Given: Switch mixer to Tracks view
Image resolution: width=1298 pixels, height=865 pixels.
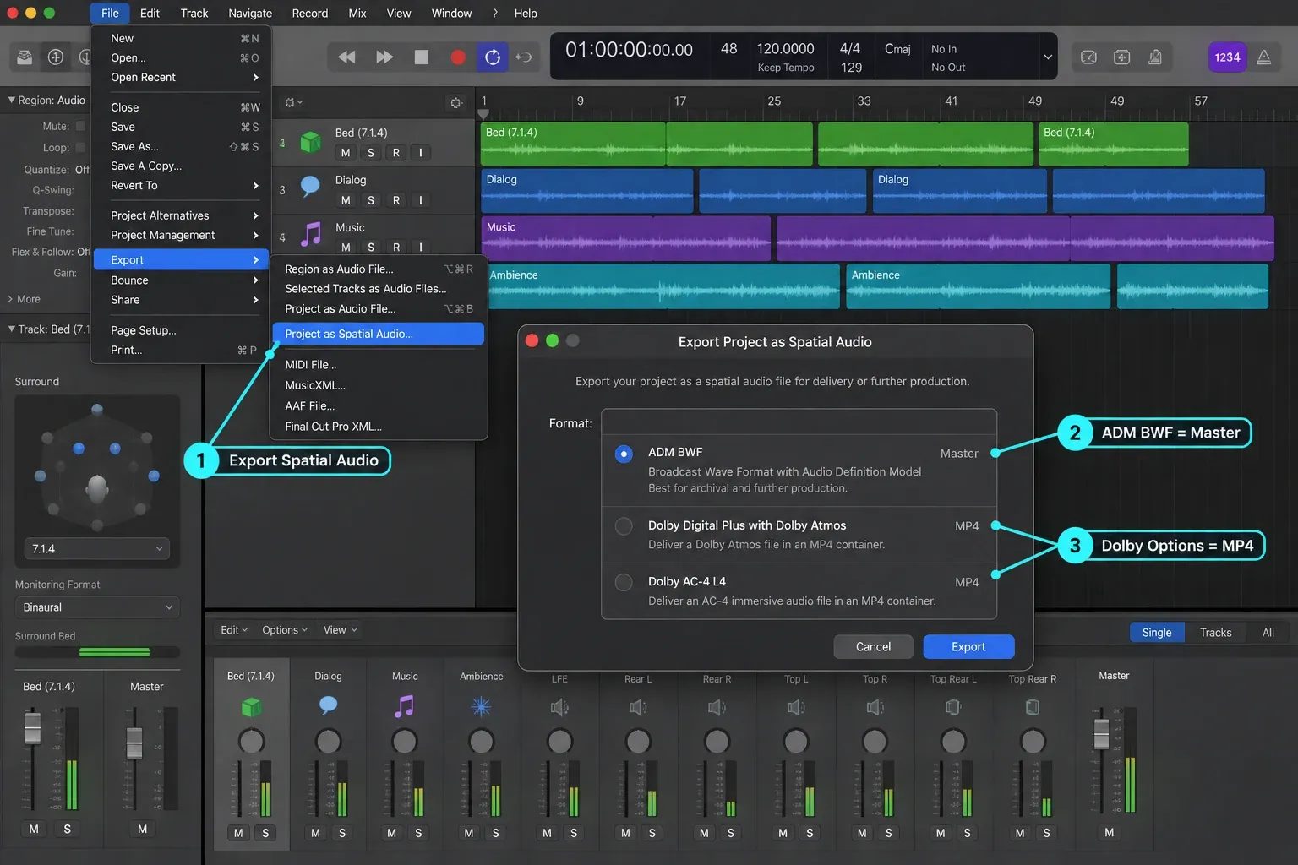Looking at the screenshot, I should [1215, 633].
